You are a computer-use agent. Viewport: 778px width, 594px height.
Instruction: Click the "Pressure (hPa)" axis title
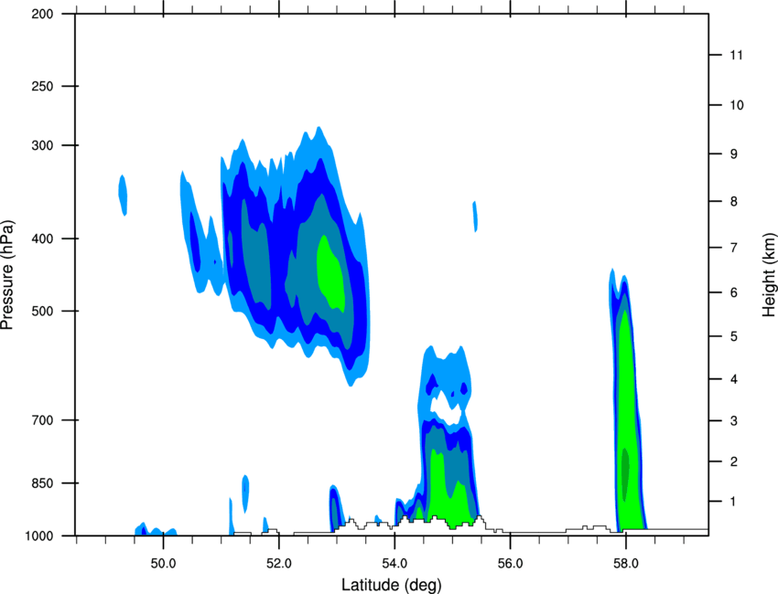(x=7, y=275)
